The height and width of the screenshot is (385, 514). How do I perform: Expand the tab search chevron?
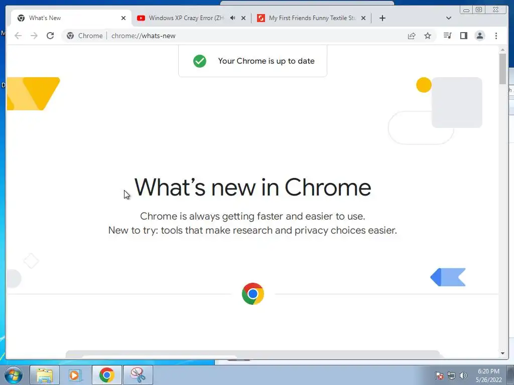pos(449,18)
